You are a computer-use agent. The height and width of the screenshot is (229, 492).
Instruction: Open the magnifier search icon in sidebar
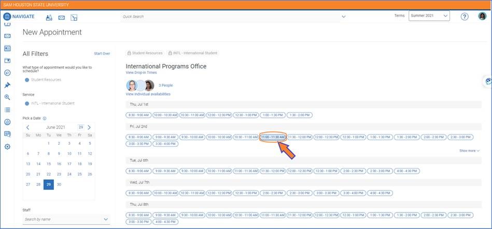[7, 97]
